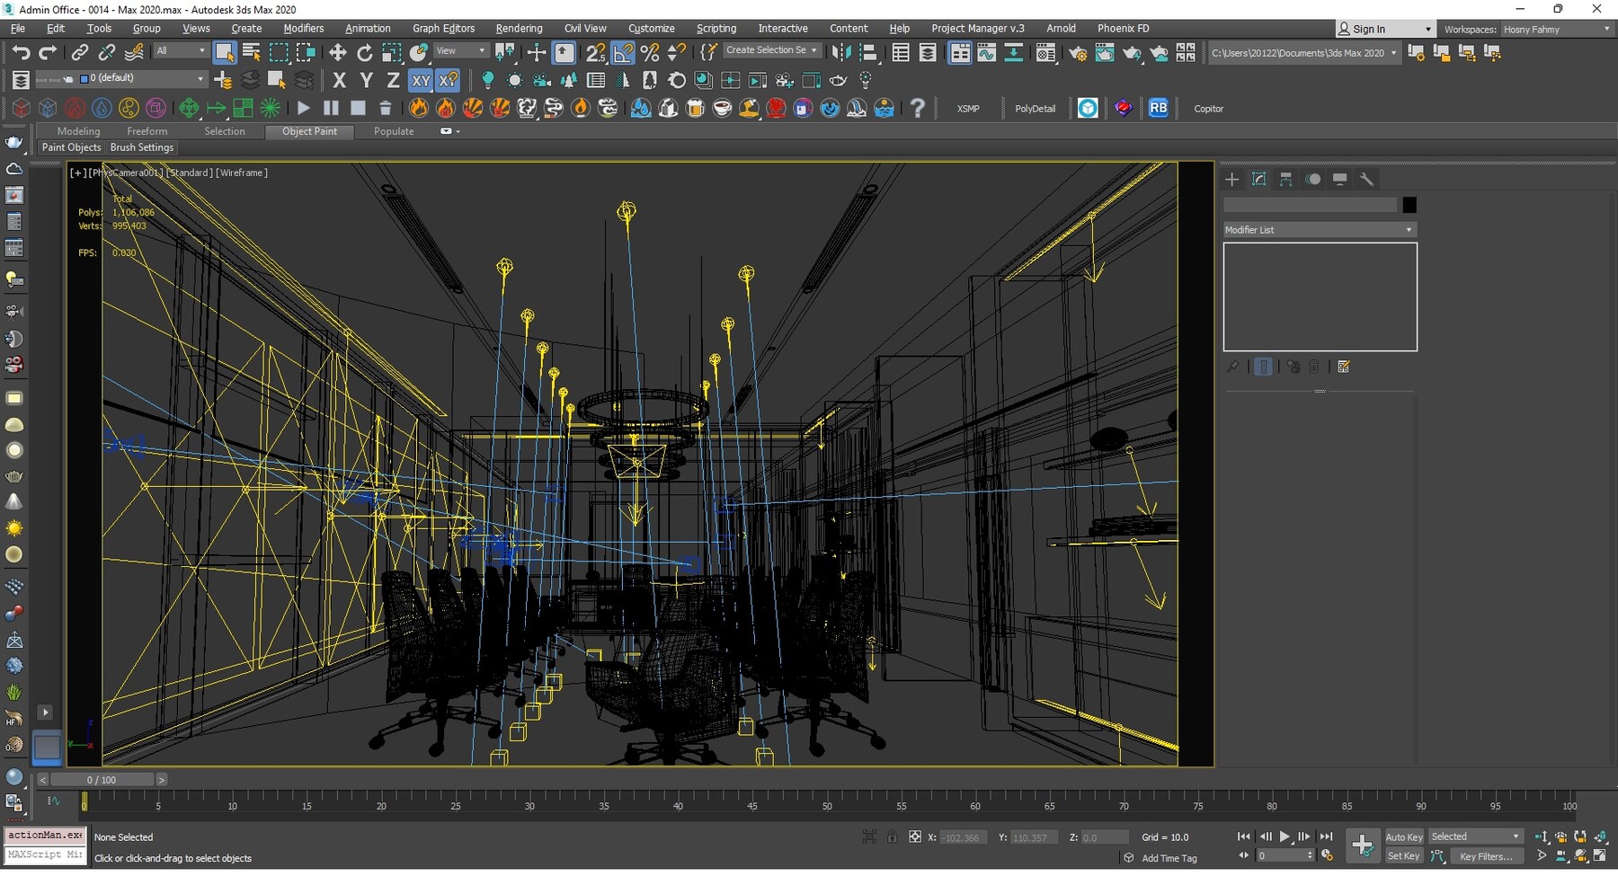Open the Mirror tool
Screen dimensions: 1618x876
coord(840,53)
